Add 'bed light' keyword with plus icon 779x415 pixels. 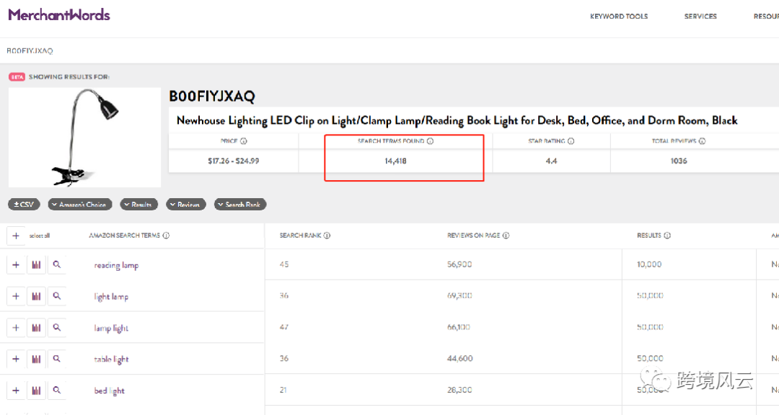[16, 391]
